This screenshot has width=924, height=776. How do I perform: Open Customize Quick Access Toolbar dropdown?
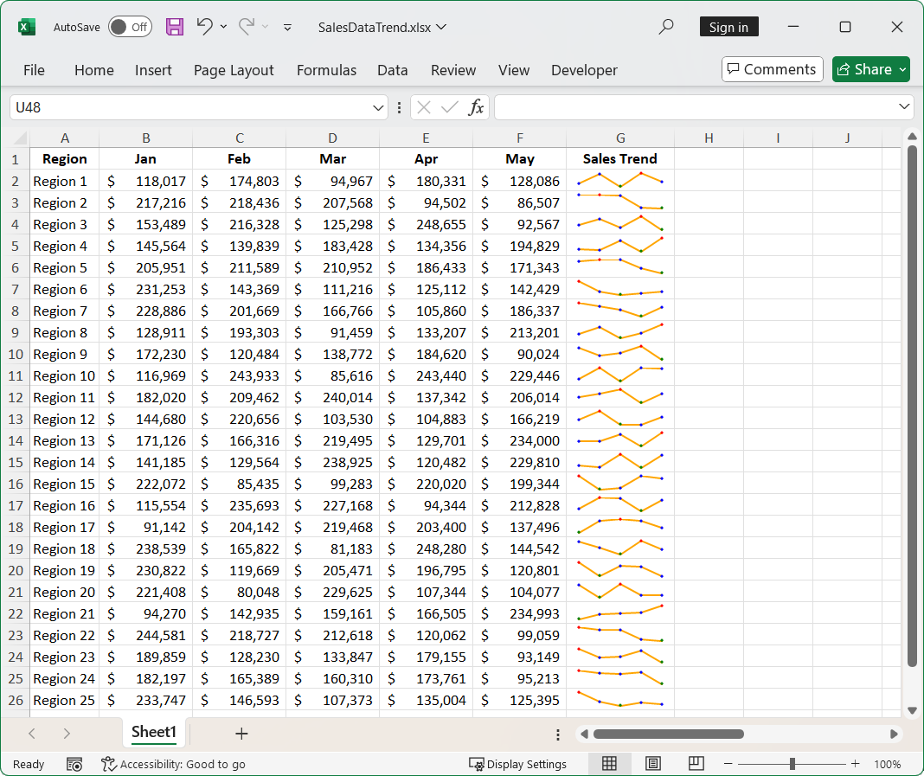tap(287, 28)
